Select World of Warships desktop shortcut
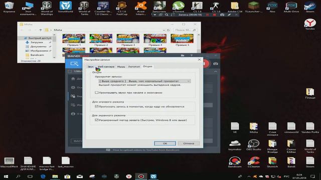The width and height of the screenshot is (321, 180). pyautogui.click(x=47, y=8)
